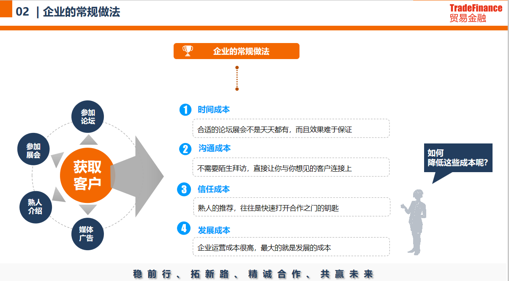Click the 时间成本 heading
This screenshot has width=509, height=281.
pos(214,110)
